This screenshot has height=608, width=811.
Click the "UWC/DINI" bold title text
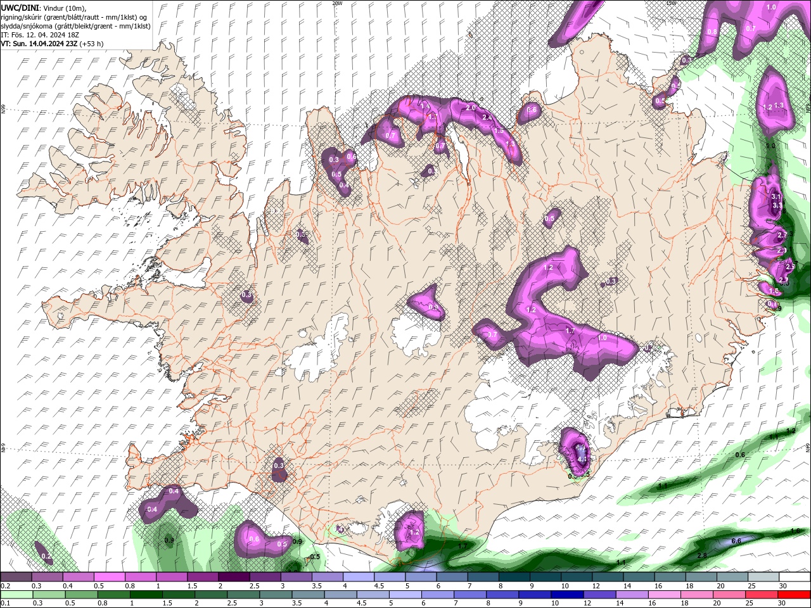[x=18, y=8]
